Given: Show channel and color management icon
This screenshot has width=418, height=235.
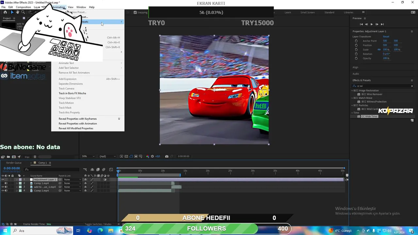Looking at the screenshot, I should click(x=147, y=156).
